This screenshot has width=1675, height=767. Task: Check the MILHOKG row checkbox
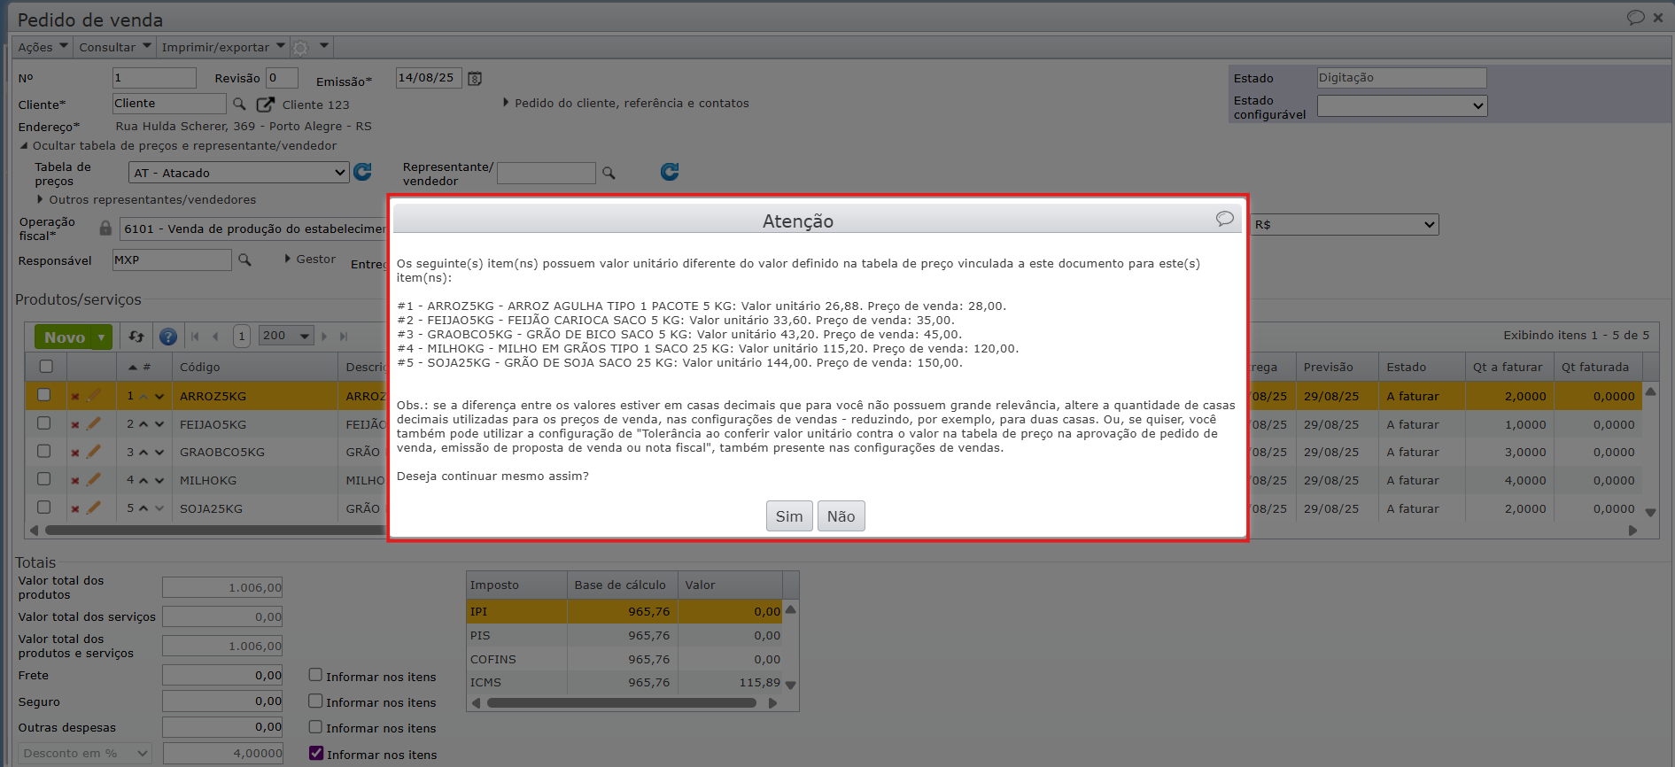pos(43,479)
